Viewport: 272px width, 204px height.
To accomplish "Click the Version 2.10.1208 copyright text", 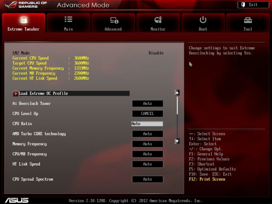I will (x=136, y=201).
